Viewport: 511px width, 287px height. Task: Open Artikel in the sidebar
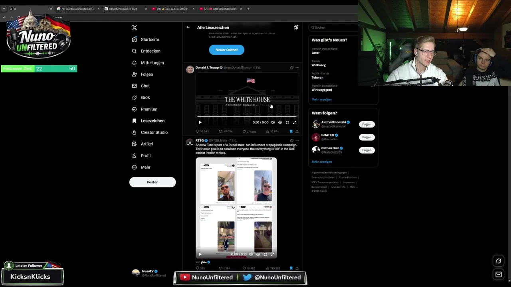(143, 144)
